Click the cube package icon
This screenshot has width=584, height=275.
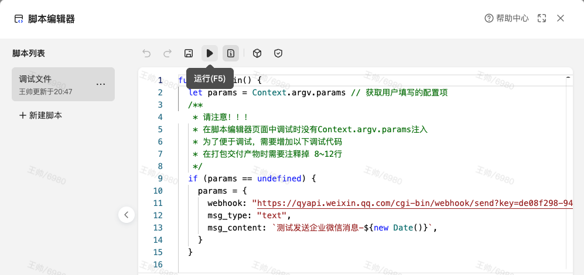pyautogui.click(x=257, y=53)
